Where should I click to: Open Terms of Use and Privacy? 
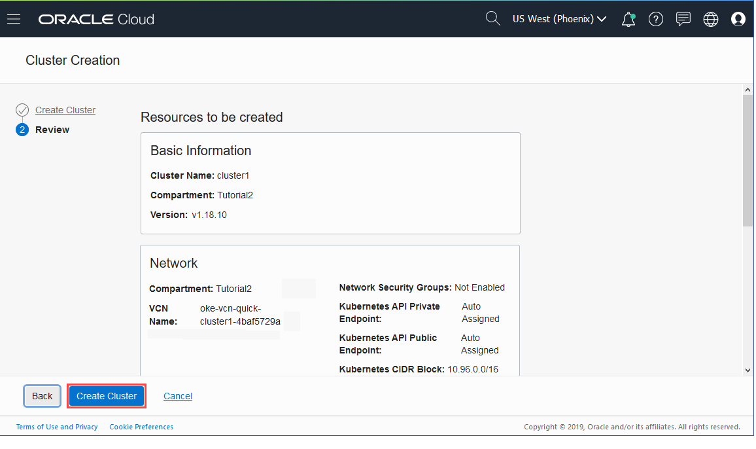point(57,427)
